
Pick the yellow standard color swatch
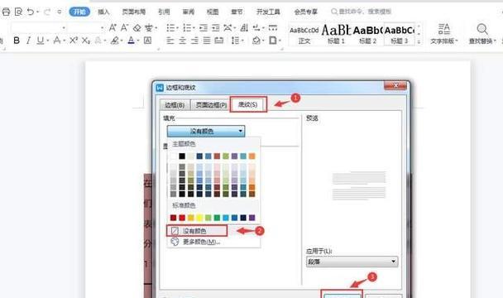(x=199, y=218)
